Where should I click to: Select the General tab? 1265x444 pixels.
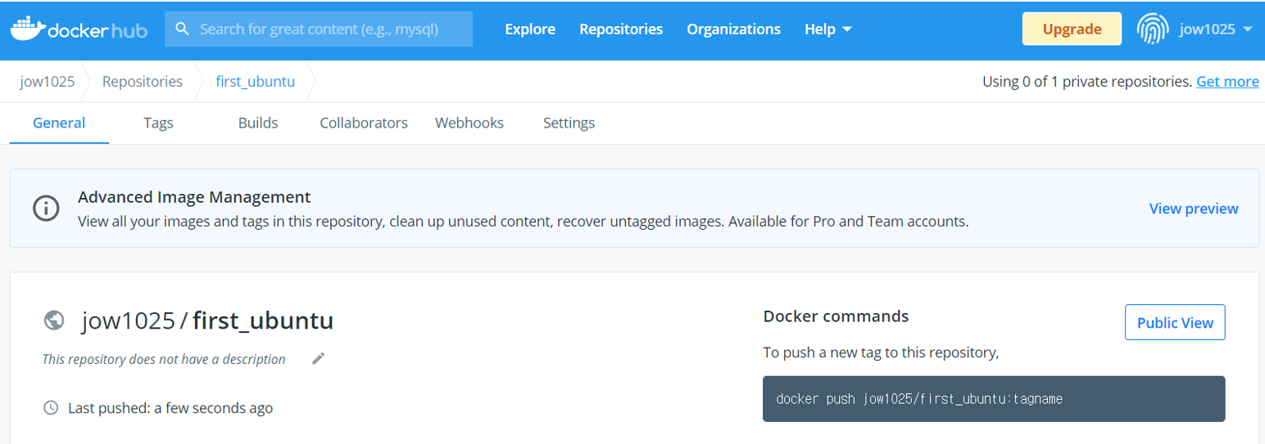tap(59, 123)
